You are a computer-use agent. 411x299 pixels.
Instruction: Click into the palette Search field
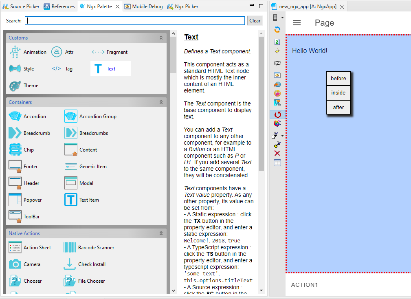134,21
